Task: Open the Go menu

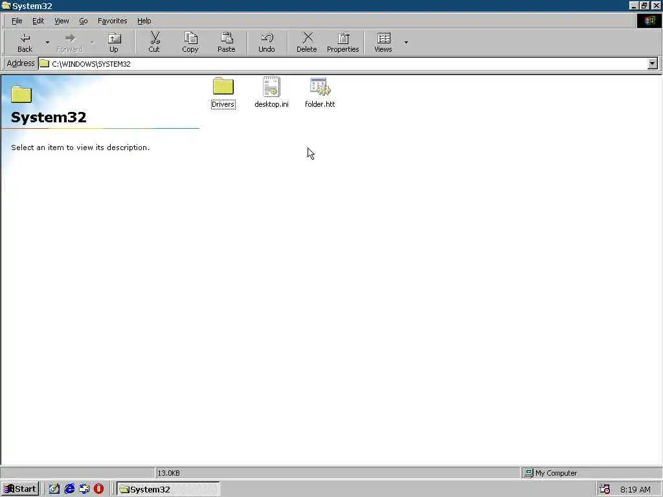Action: point(84,21)
